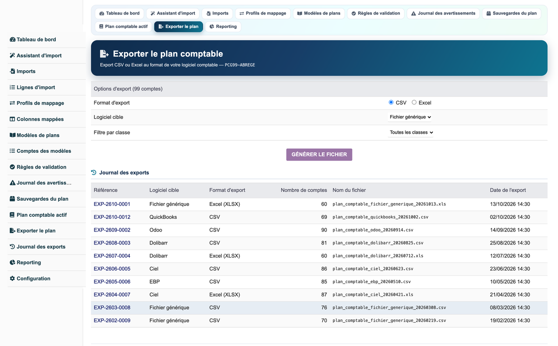Open export reference EXP-2610-0001
Image resolution: width=558 pixels, height=346 pixels.
pos(112,204)
